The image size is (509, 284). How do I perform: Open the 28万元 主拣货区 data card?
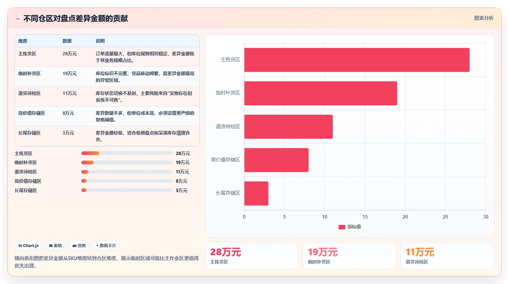click(x=252, y=256)
